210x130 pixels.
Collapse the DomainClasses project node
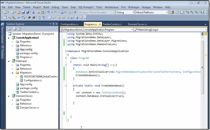coord(9,96)
